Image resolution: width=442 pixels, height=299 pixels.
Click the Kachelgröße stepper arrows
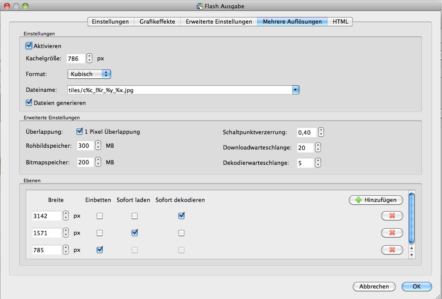[90, 58]
